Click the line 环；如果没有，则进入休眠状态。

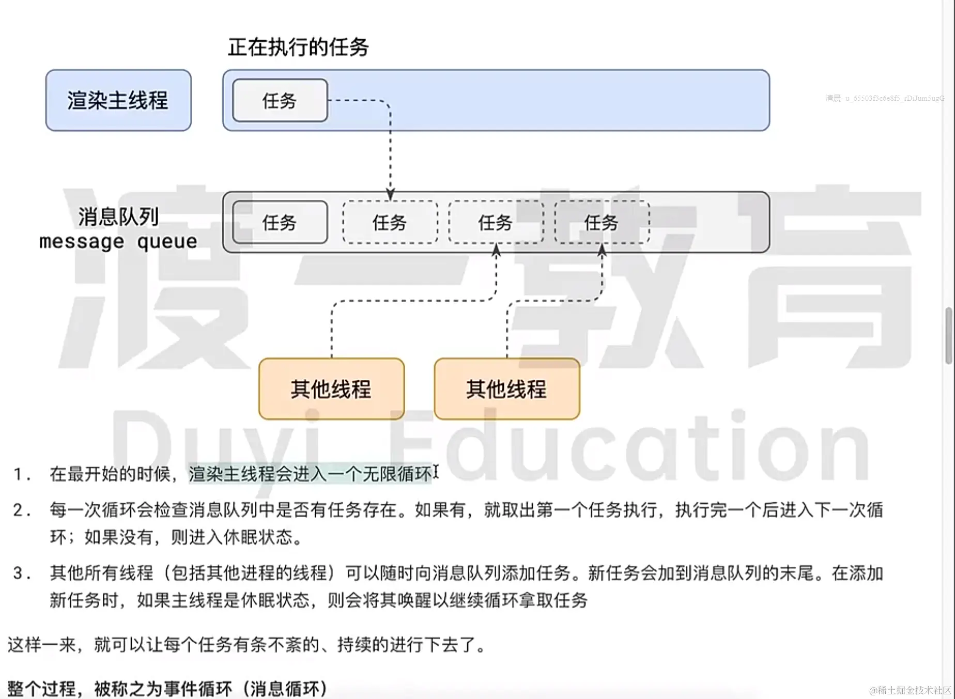pyautogui.click(x=176, y=537)
